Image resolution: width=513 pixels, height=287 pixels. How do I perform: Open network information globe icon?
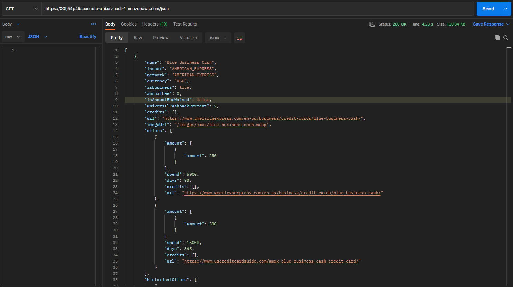pos(372,24)
